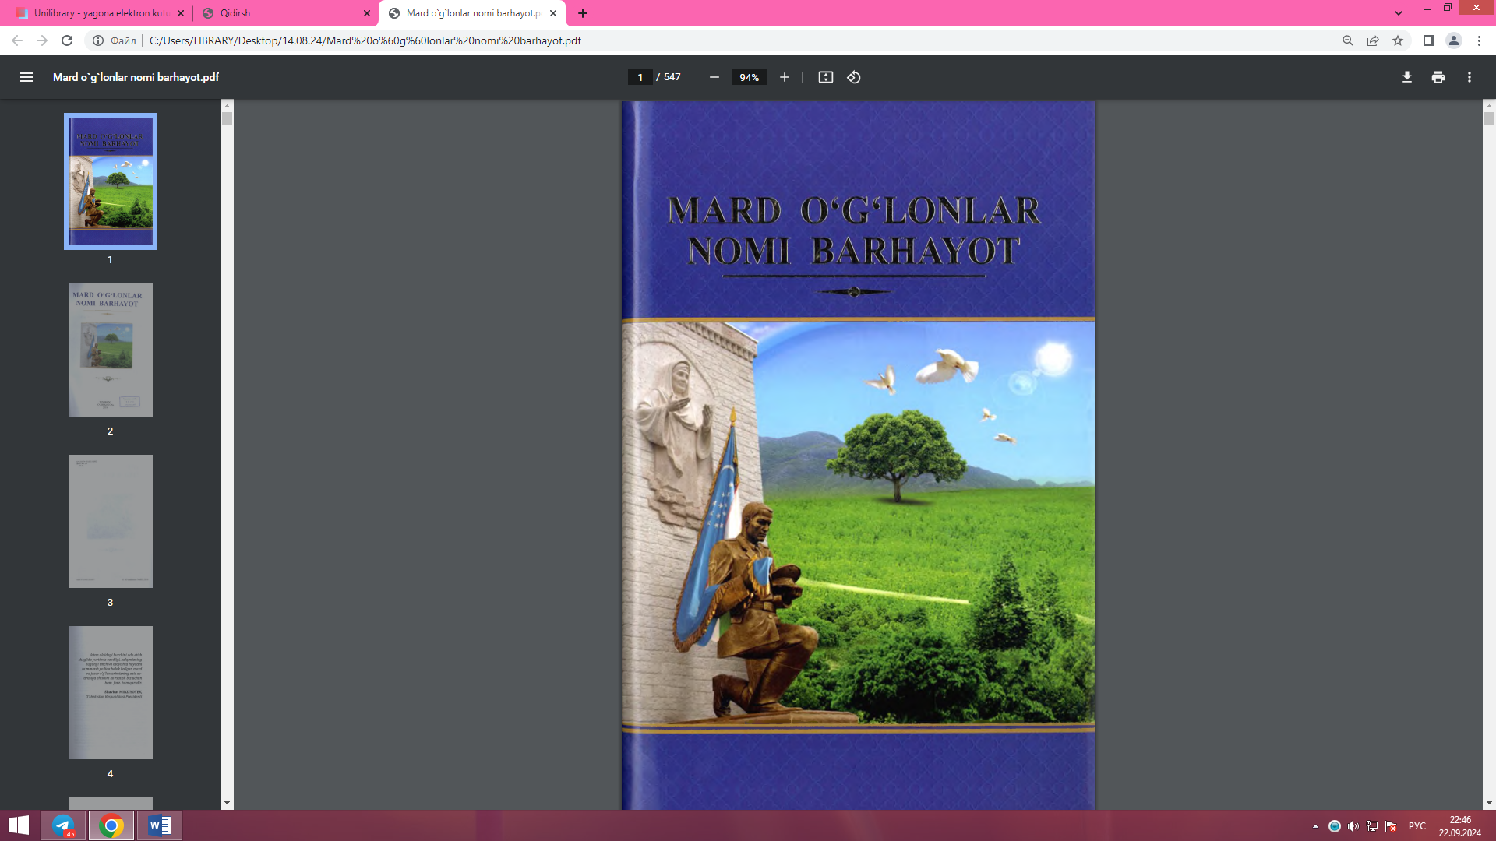This screenshot has height=841, width=1496.
Task: Rotate the document counterclockwise
Action: tap(854, 77)
